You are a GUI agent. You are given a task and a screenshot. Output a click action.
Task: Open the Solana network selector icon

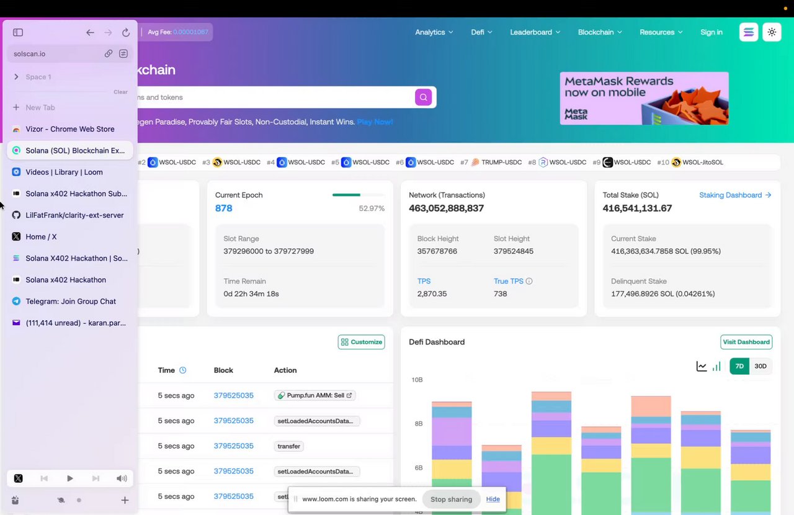[749, 32]
